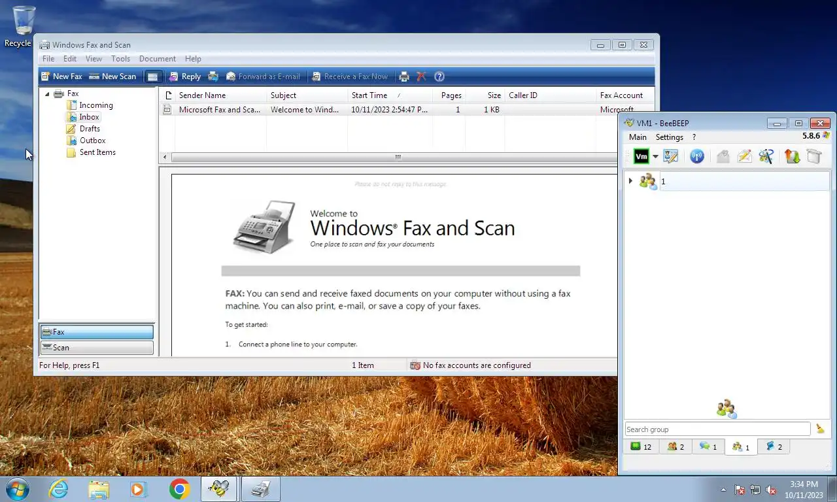Image resolution: width=837 pixels, height=502 pixels.
Task: Toggle the preview pane toolbar icon
Action: tap(152, 76)
